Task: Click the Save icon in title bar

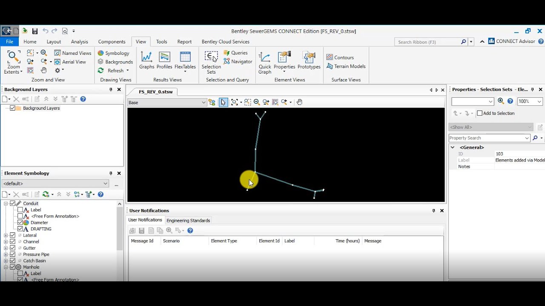Action: click(35, 31)
